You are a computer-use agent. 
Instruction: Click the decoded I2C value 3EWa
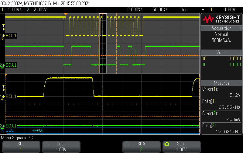37,130
